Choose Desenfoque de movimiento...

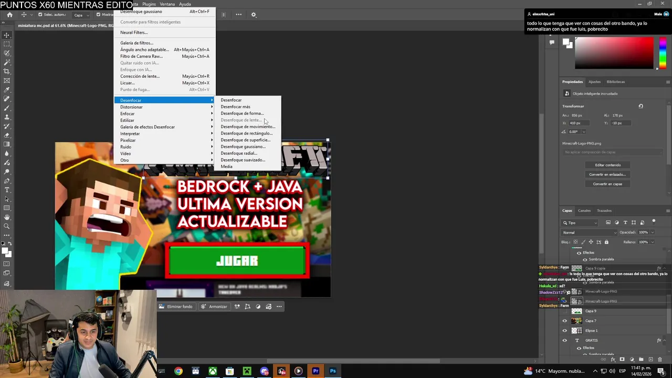coord(248,127)
